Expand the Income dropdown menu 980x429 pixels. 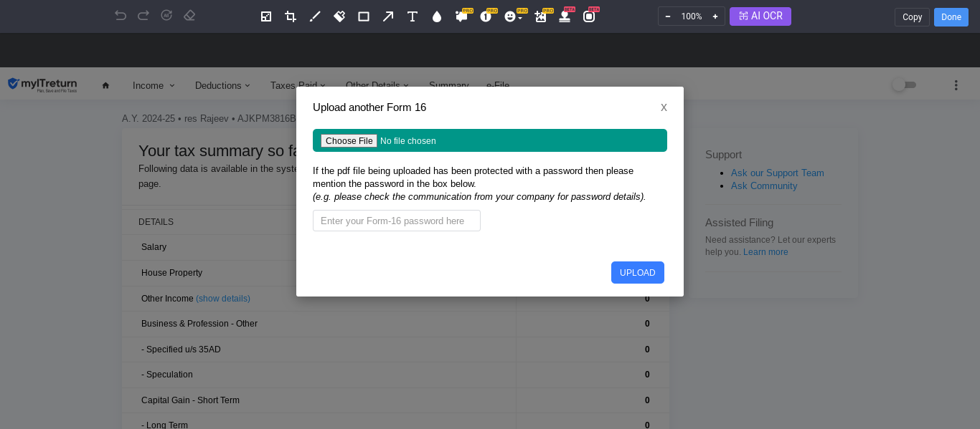point(154,85)
